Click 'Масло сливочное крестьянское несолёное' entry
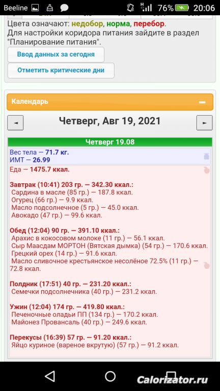This screenshot has width=220, height=391. click(104, 265)
